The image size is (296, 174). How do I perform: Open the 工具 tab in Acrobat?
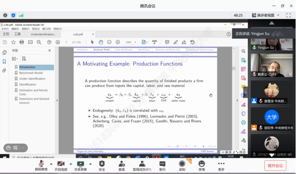click(x=18, y=34)
